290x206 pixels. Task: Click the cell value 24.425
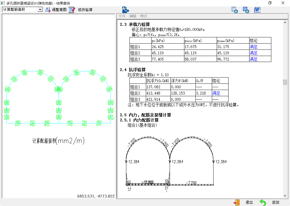coord(158,47)
